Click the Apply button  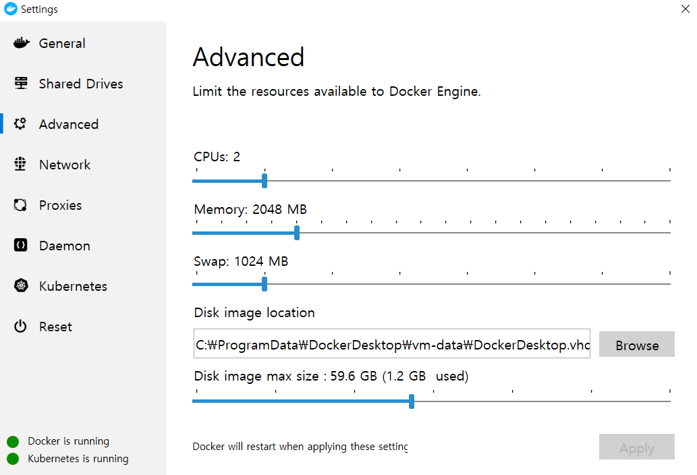point(636,447)
